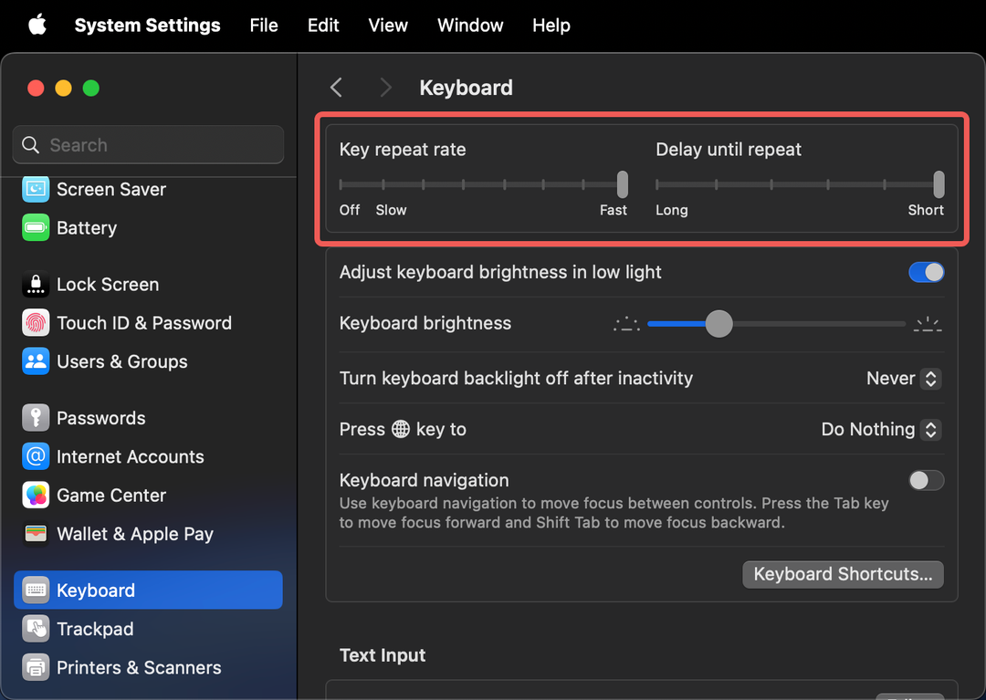
Task: Click the Screen Saver sidebar icon
Action: (x=36, y=190)
